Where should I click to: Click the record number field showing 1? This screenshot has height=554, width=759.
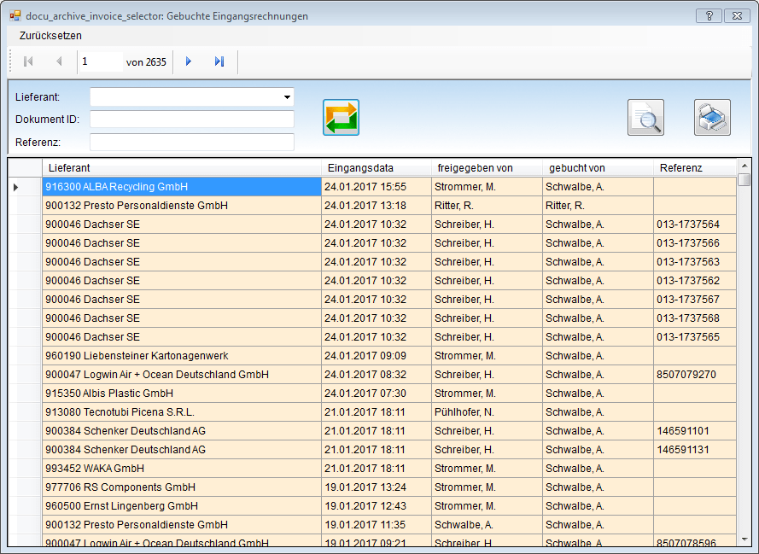pyautogui.click(x=101, y=61)
